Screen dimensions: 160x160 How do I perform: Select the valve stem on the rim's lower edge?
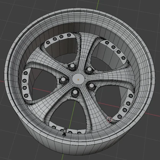pos(65,132)
